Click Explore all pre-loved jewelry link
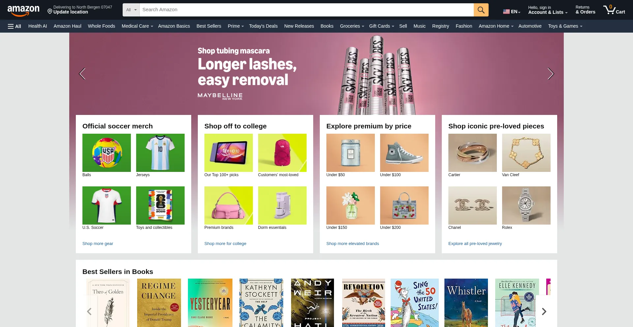The width and height of the screenshot is (633, 327). point(475,244)
